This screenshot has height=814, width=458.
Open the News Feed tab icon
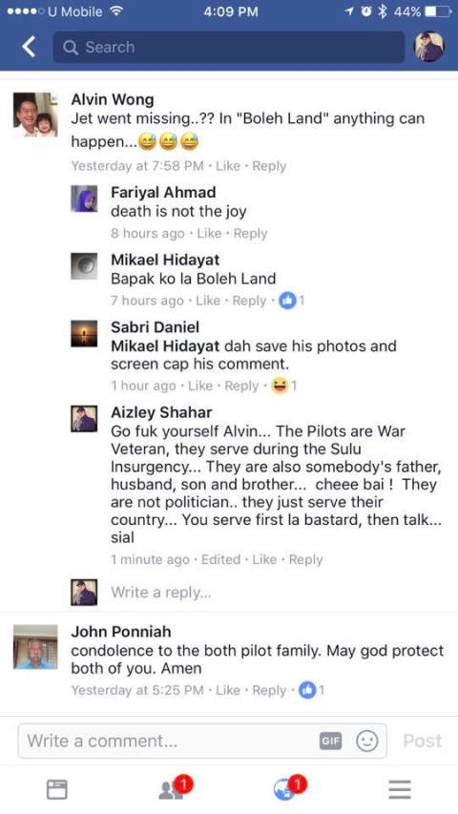click(x=56, y=789)
